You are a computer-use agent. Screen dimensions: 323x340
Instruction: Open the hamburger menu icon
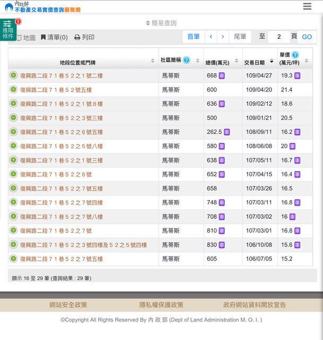point(307,7)
